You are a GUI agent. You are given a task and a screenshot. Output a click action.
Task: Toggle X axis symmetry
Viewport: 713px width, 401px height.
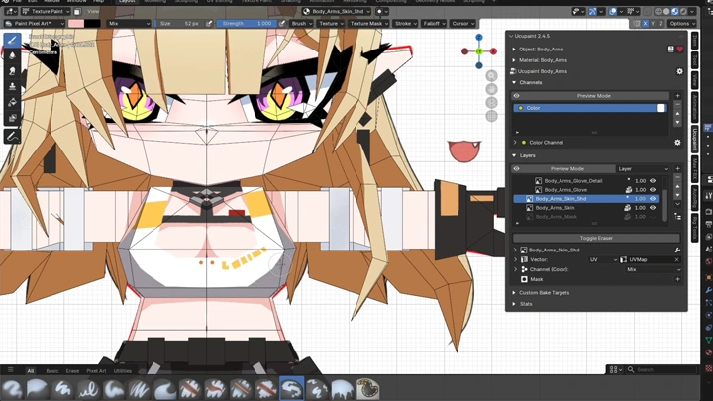pyautogui.click(x=645, y=23)
